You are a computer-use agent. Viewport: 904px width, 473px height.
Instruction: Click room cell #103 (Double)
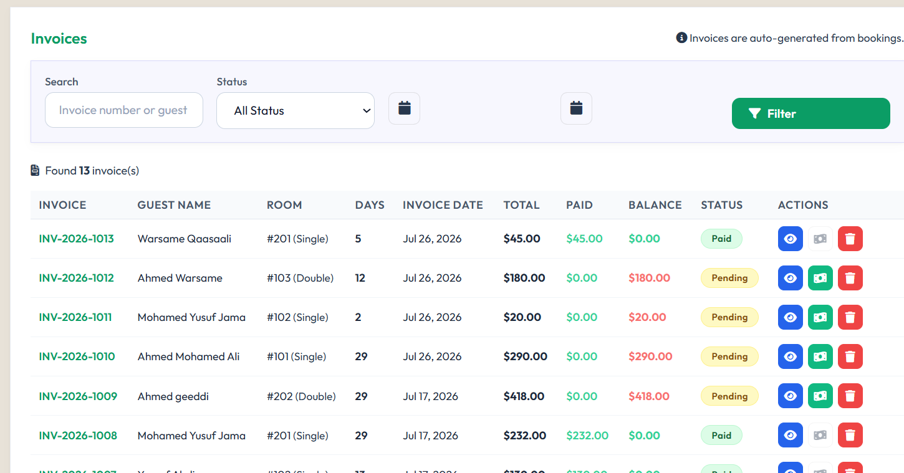click(301, 278)
